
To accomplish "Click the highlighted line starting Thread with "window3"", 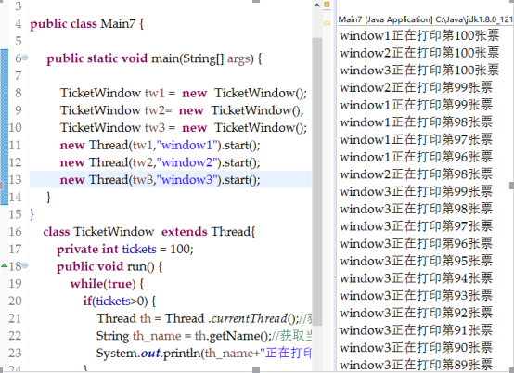I will click(x=160, y=180).
